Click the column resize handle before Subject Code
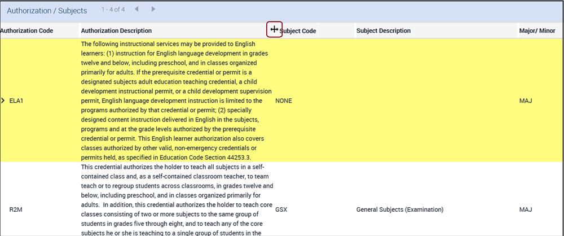 coord(274,30)
